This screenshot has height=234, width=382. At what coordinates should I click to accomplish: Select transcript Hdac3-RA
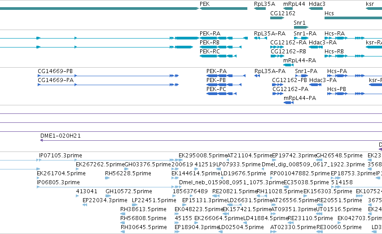point(323,42)
